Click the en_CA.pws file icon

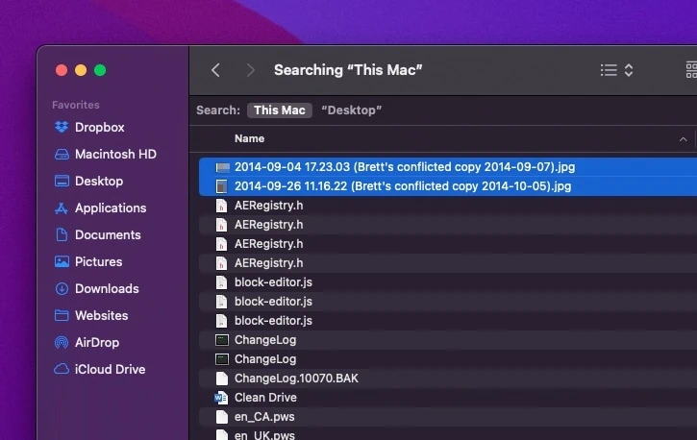[221, 417]
